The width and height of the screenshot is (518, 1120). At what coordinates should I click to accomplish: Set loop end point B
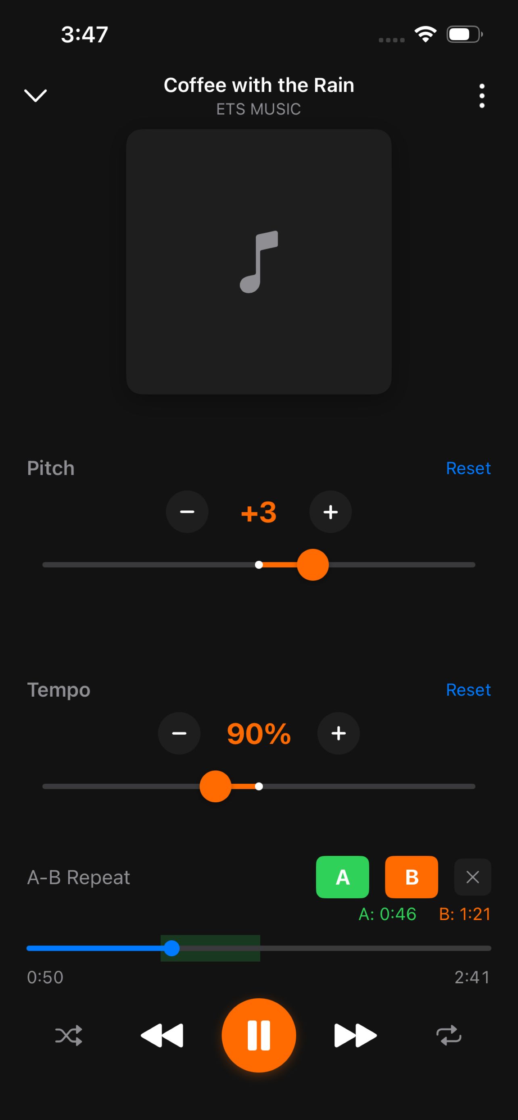pyautogui.click(x=411, y=877)
